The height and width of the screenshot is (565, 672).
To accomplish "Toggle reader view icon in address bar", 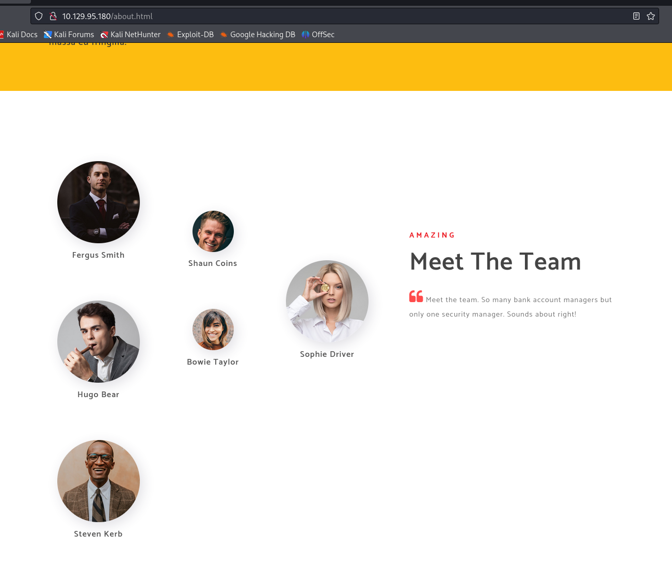I will tap(636, 16).
